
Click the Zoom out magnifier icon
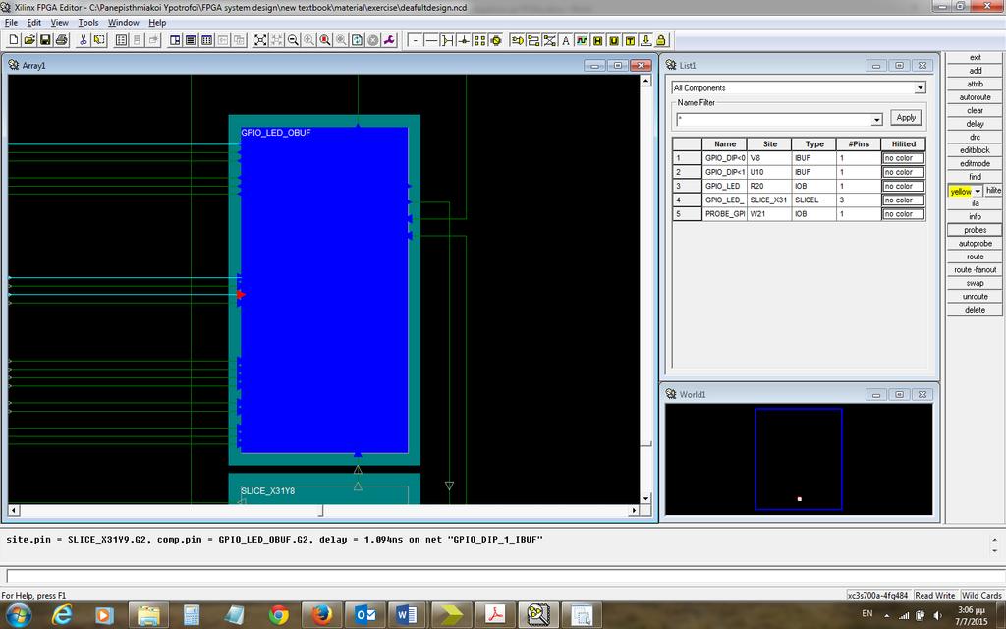pos(293,40)
